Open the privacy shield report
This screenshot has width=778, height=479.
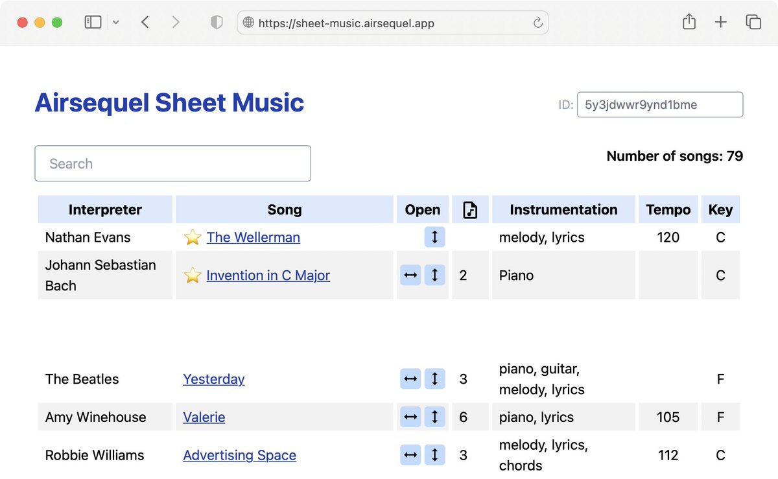click(x=217, y=22)
